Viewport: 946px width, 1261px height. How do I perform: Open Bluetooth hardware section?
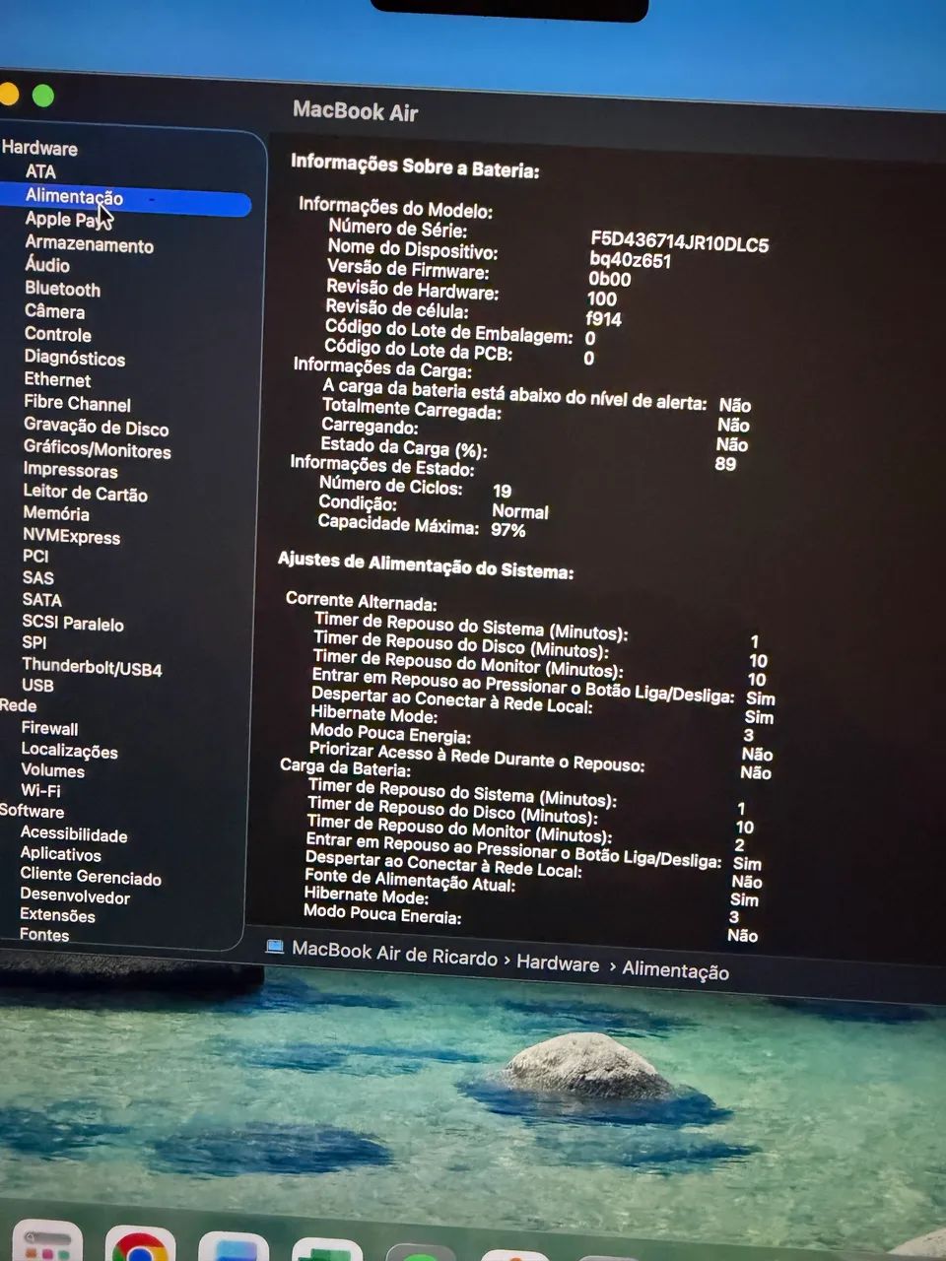point(62,289)
